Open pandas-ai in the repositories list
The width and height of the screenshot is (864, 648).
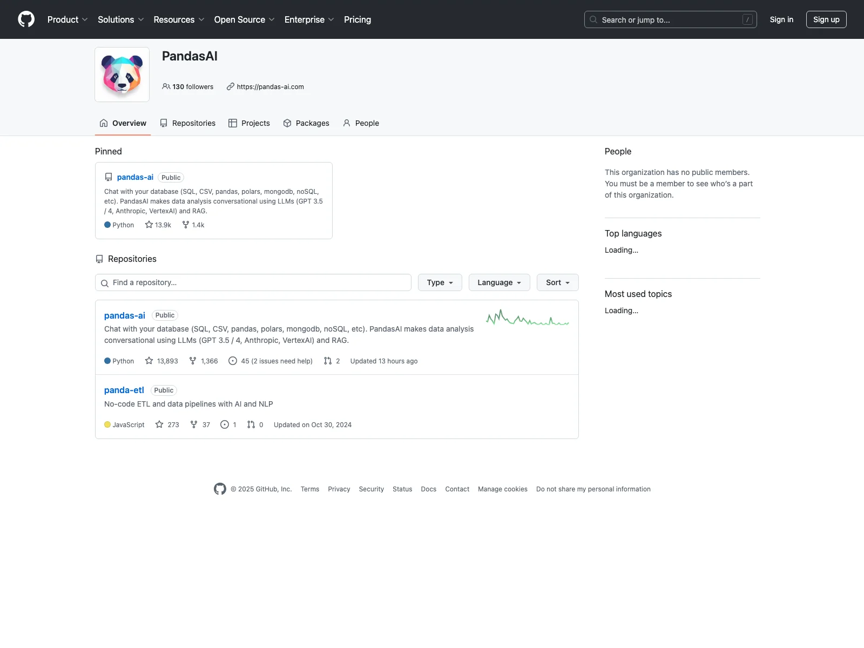click(x=125, y=315)
